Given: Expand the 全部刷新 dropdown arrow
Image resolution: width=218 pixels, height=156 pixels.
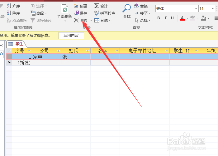Looking at the screenshot, I should point(65,21).
